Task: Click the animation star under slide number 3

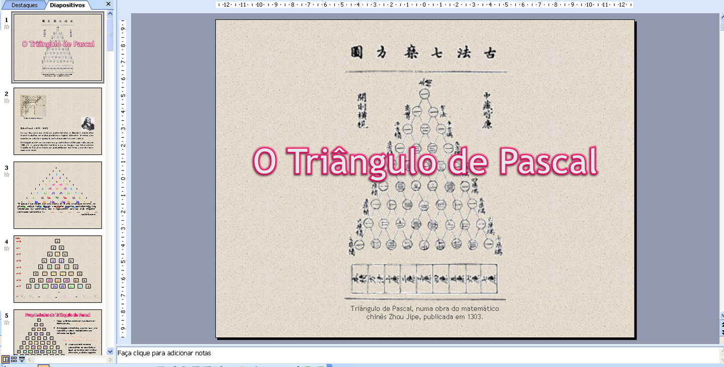Action: (x=7, y=174)
